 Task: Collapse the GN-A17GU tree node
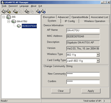[x=9, y=21]
